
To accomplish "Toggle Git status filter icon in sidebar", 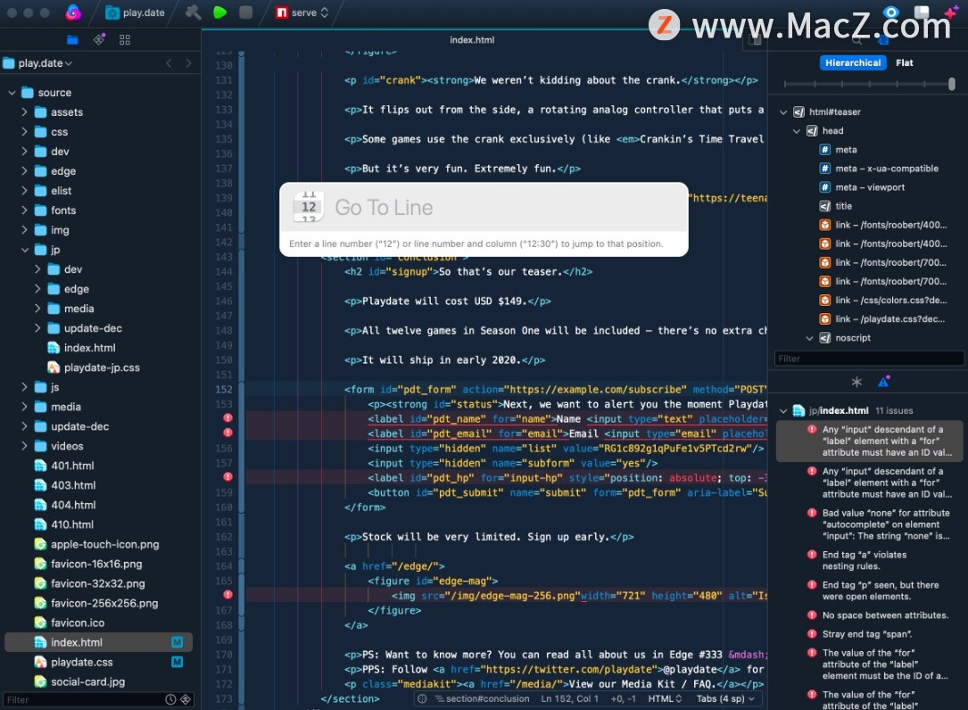I will click(x=186, y=699).
